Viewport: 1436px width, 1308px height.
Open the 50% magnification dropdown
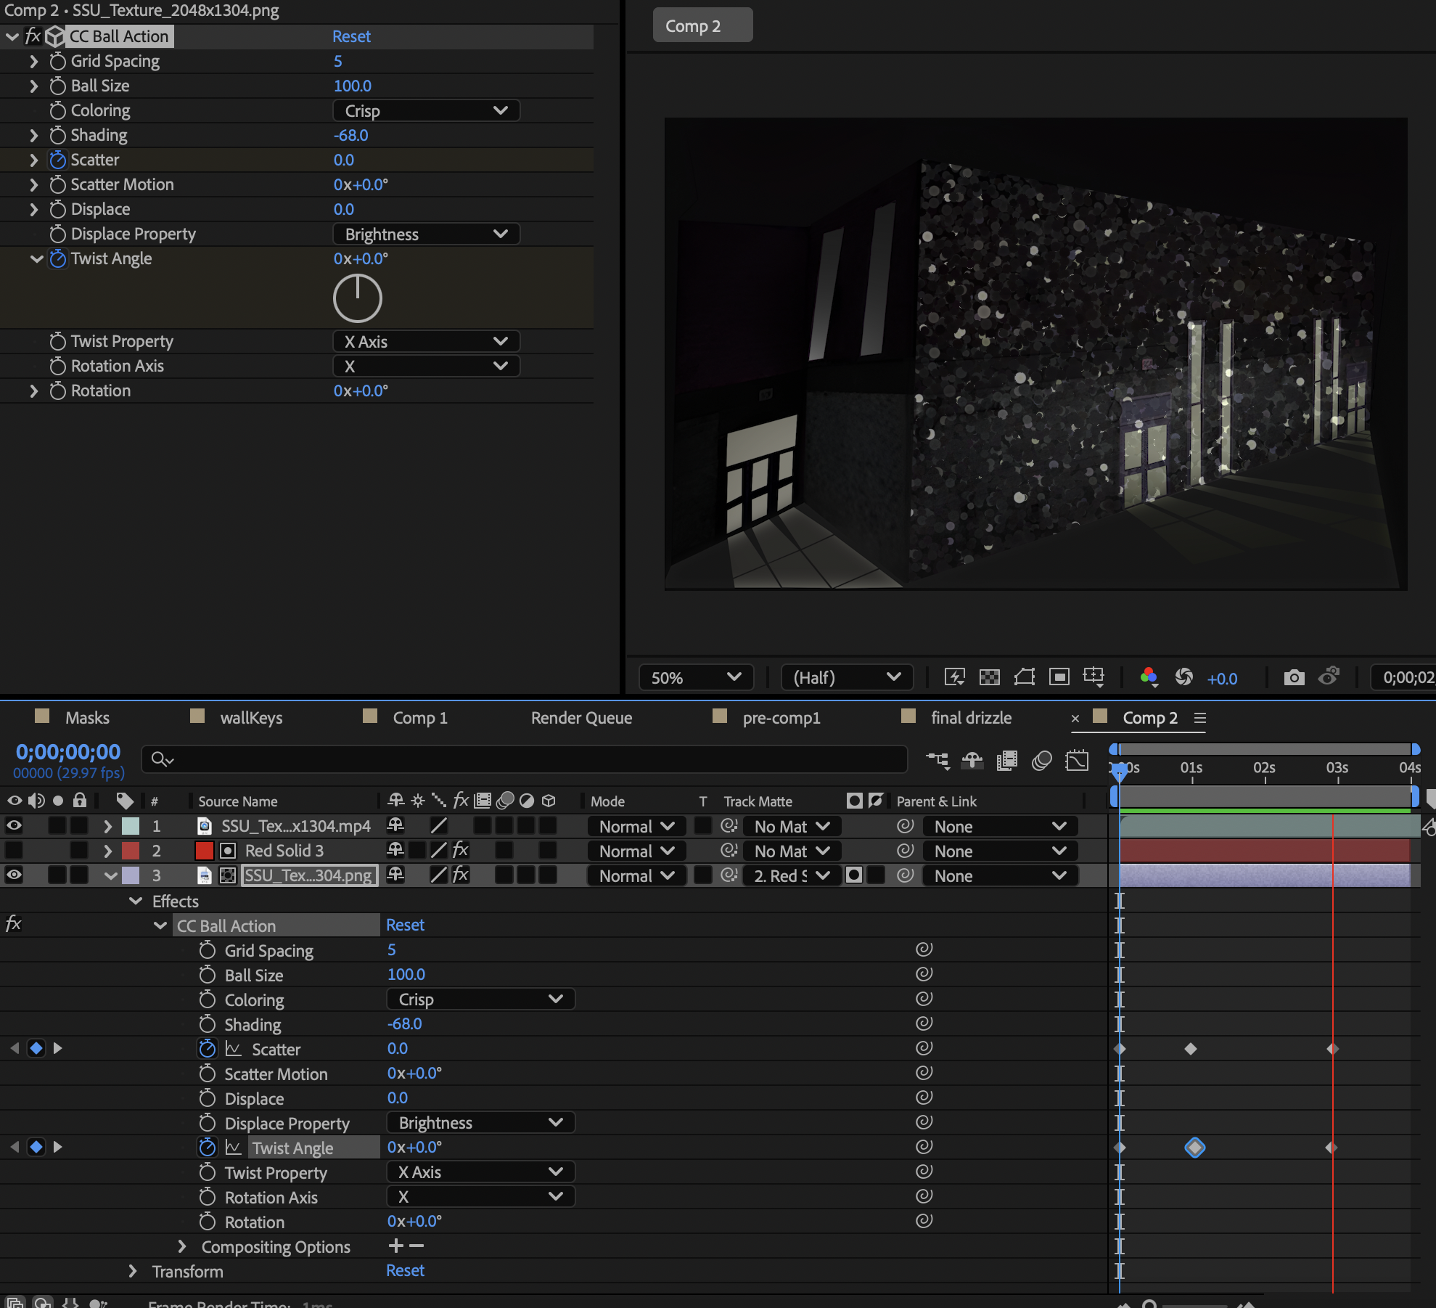[695, 677]
